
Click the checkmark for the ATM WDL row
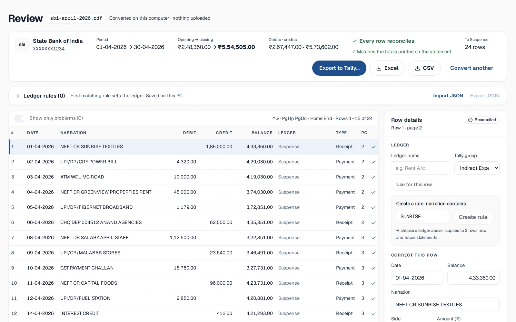pos(373,177)
